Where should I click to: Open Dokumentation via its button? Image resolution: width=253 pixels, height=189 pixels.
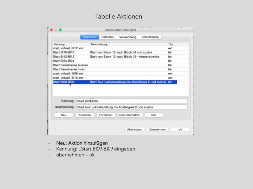130,115
